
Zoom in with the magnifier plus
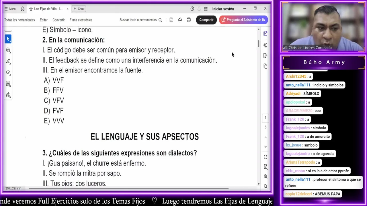[x=265, y=177]
